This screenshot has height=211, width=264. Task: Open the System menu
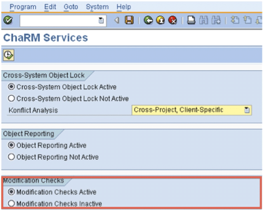[x=97, y=7]
